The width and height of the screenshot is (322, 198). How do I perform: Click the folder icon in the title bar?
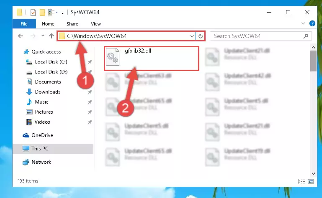click(19, 12)
